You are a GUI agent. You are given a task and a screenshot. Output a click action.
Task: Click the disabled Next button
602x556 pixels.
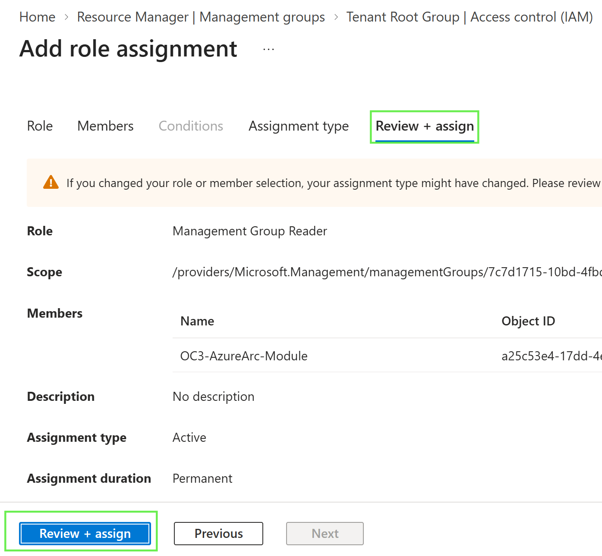click(325, 534)
